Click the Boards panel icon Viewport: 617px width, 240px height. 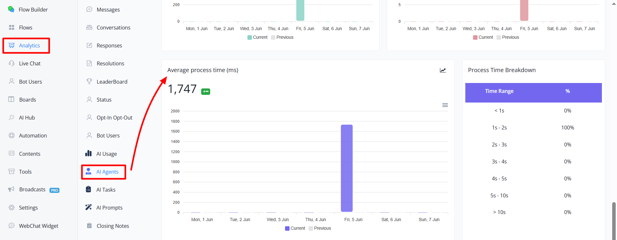pyautogui.click(x=11, y=99)
